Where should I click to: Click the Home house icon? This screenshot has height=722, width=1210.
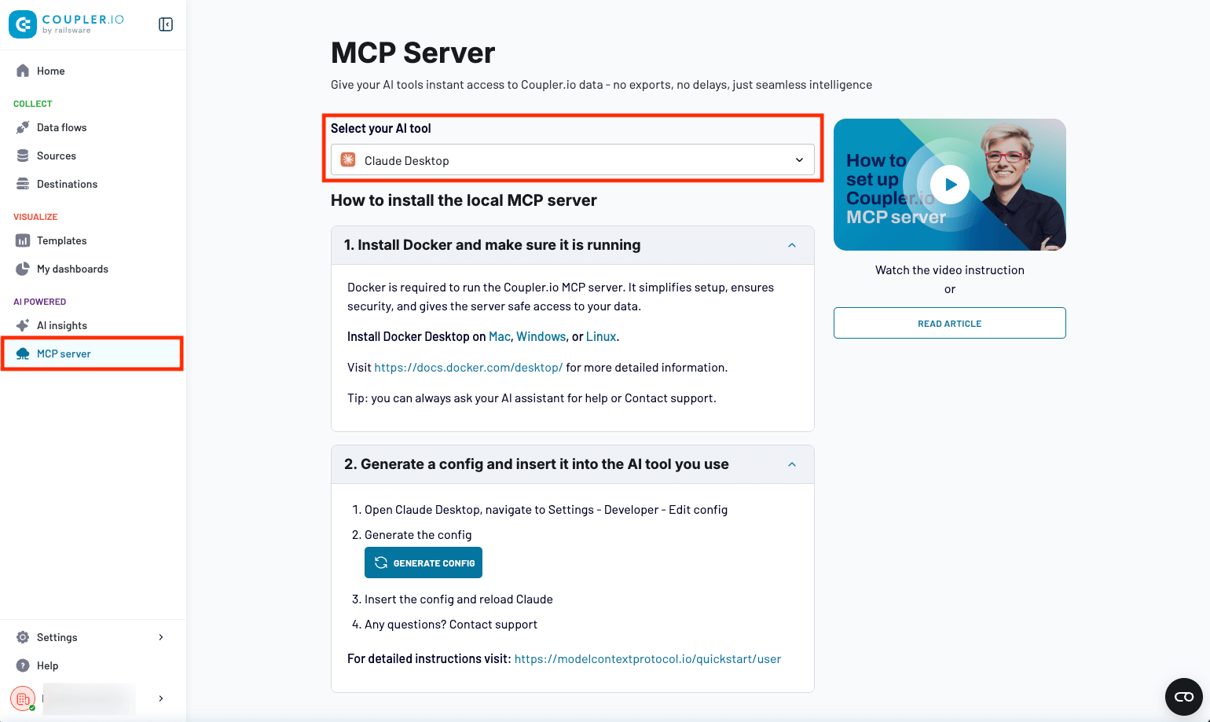point(23,71)
